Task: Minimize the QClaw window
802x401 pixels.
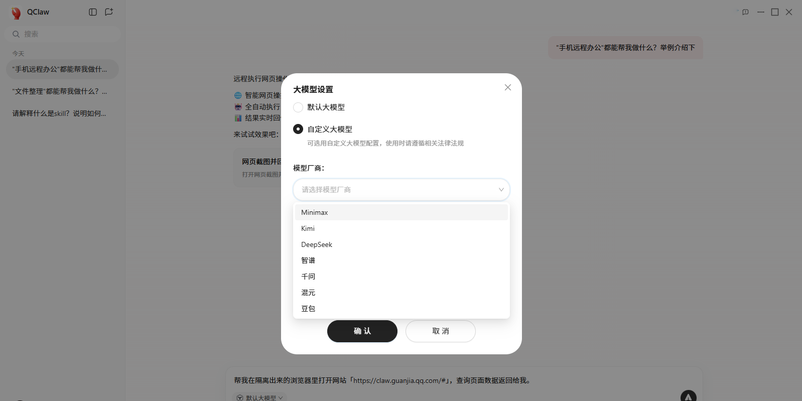Action: [x=761, y=12]
